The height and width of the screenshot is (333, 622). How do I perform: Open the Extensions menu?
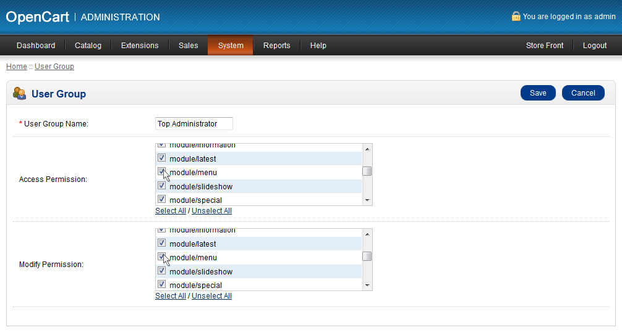[140, 46]
